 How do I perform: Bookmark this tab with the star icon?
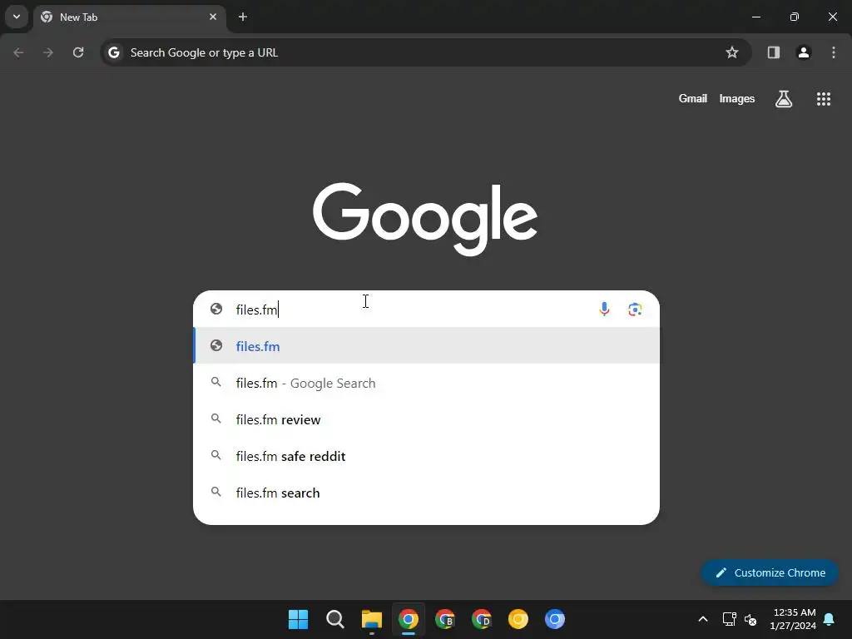point(732,52)
